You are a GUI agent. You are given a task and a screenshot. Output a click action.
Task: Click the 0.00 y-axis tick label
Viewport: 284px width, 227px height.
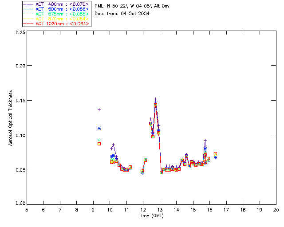click(20, 203)
